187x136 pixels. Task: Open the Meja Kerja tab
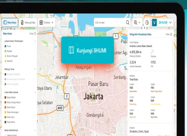[x=10, y=22]
